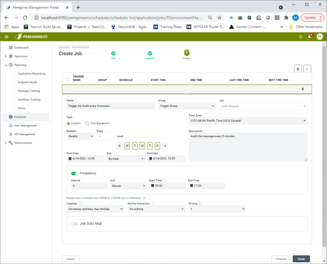Open the Start Date calendar picker icon
Screen dimensions: 327x264
pyautogui.click(x=70, y=158)
